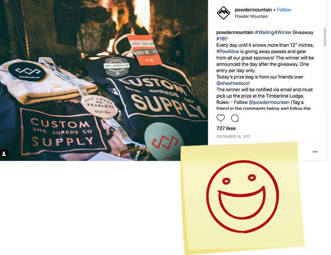This screenshot has height=255, width=331.
Task: Click the powdermountain name starting the caption
Action: pyautogui.click(x=235, y=33)
